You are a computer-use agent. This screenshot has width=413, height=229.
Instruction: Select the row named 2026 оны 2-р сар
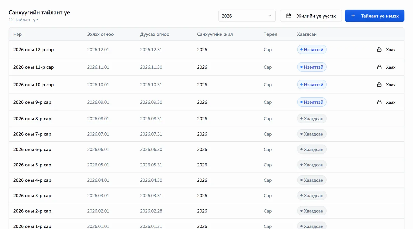click(206, 211)
